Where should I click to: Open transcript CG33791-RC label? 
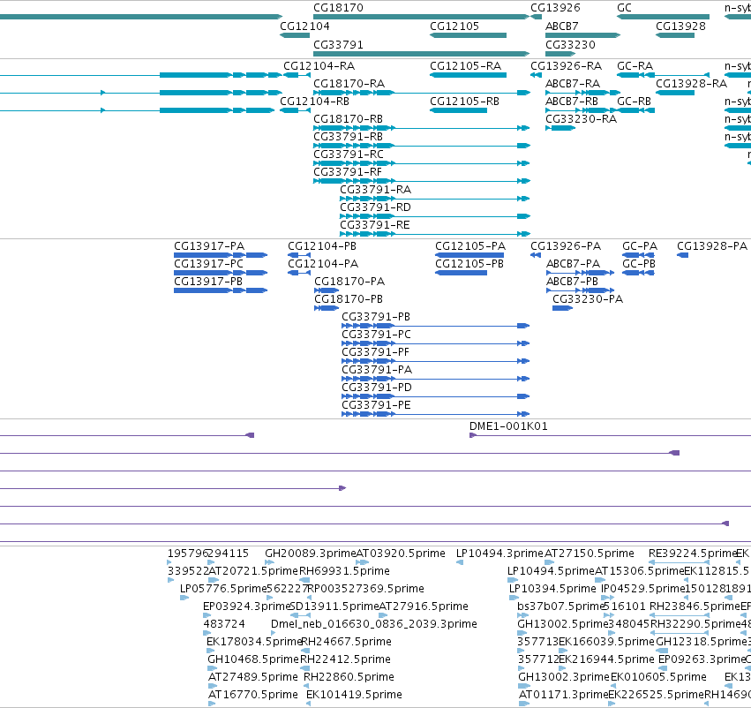[349, 154]
